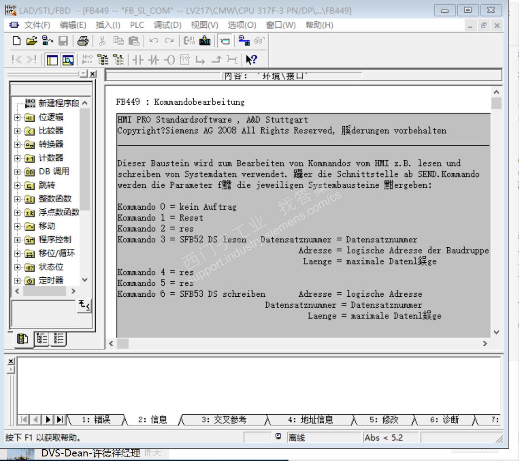Select the 移位/循环 tree item
This screenshot has width=519, height=461.
pos(57,253)
